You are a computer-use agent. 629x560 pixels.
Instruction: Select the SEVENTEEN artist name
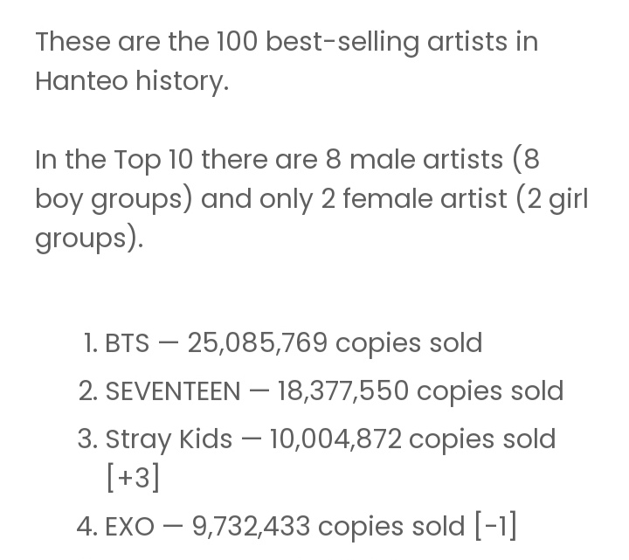coord(173,391)
